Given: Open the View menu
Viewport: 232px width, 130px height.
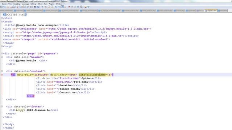Looking at the screenshot, I should tap(10, 4).
